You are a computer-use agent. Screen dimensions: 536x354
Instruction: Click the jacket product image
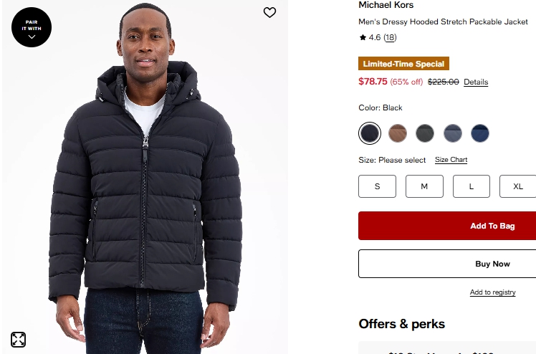143,186
